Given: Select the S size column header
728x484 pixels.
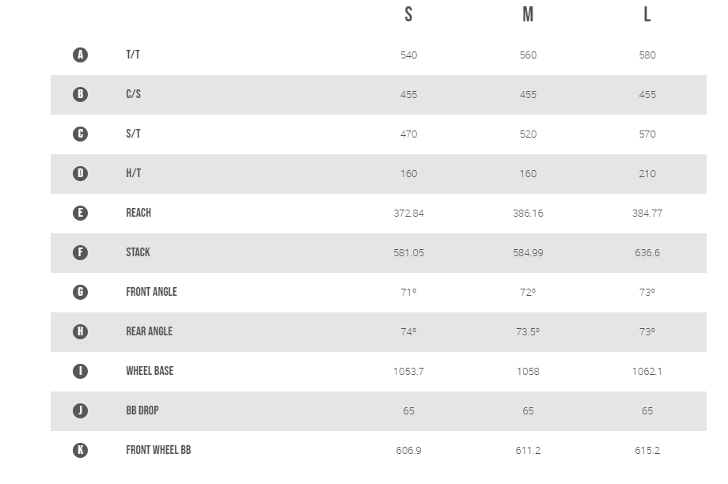Looking at the screenshot, I should [408, 14].
